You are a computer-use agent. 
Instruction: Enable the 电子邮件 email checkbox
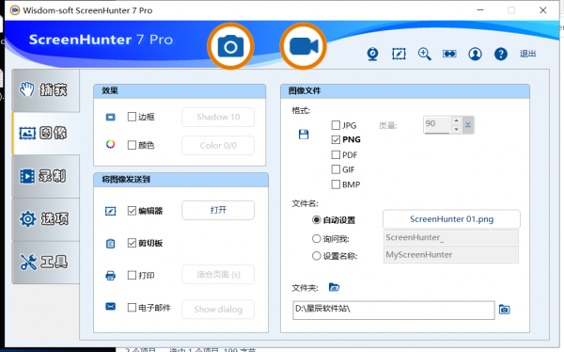[x=132, y=308]
